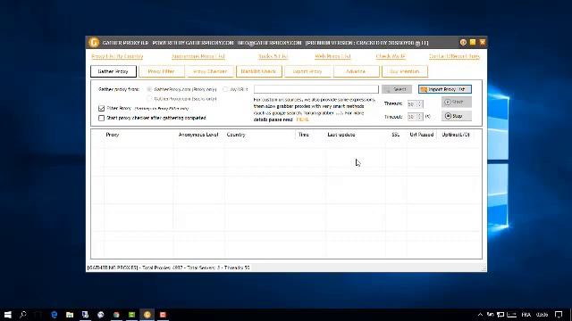
Task: Show hidden system tray icons
Action: click(480, 315)
